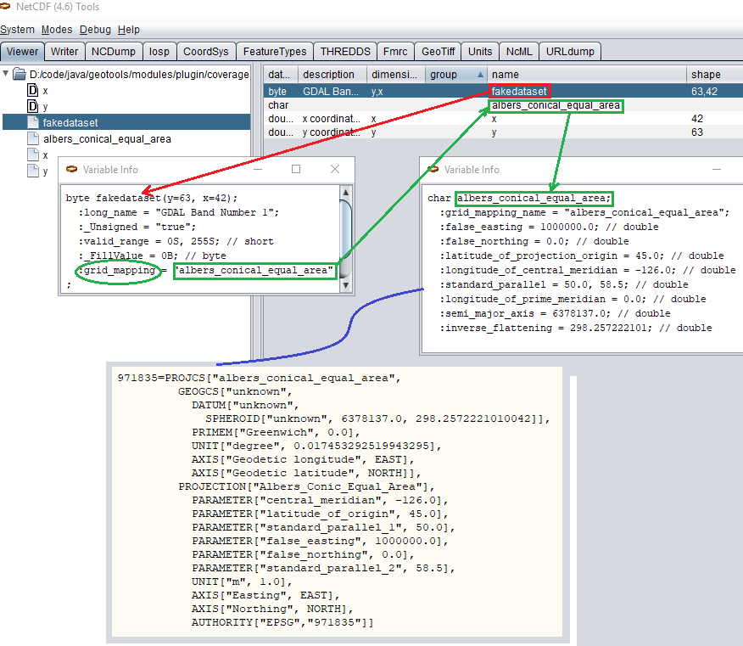
Task: Sort table by the group column
Action: point(456,75)
